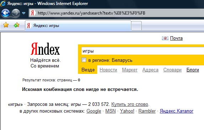
Task: Click the Add to Favorites icon
Action: click(16, 25)
